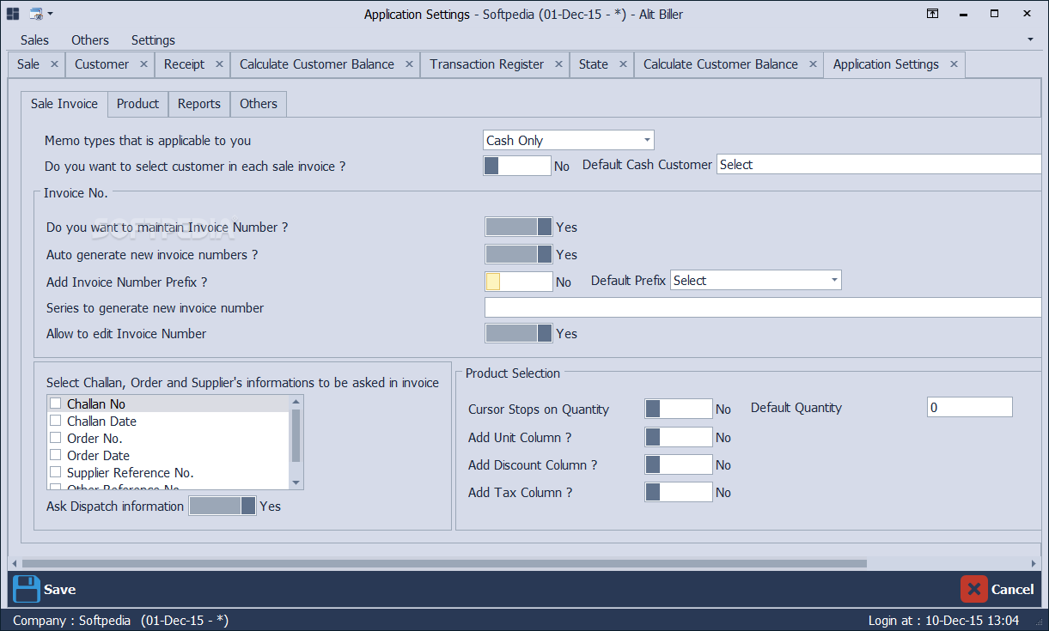The image size is (1049, 631).
Task: Click the challan list vertical scrollbar thumb
Action: 296,435
